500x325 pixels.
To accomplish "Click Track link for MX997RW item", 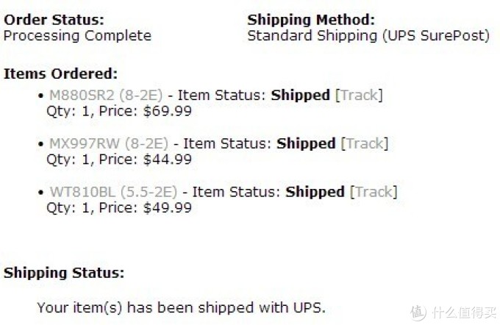I will point(365,143).
